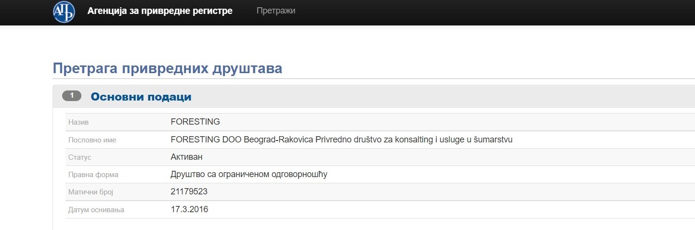The image size is (695, 230).
Task: Click the Пословно име row label
Action: click(x=92, y=140)
